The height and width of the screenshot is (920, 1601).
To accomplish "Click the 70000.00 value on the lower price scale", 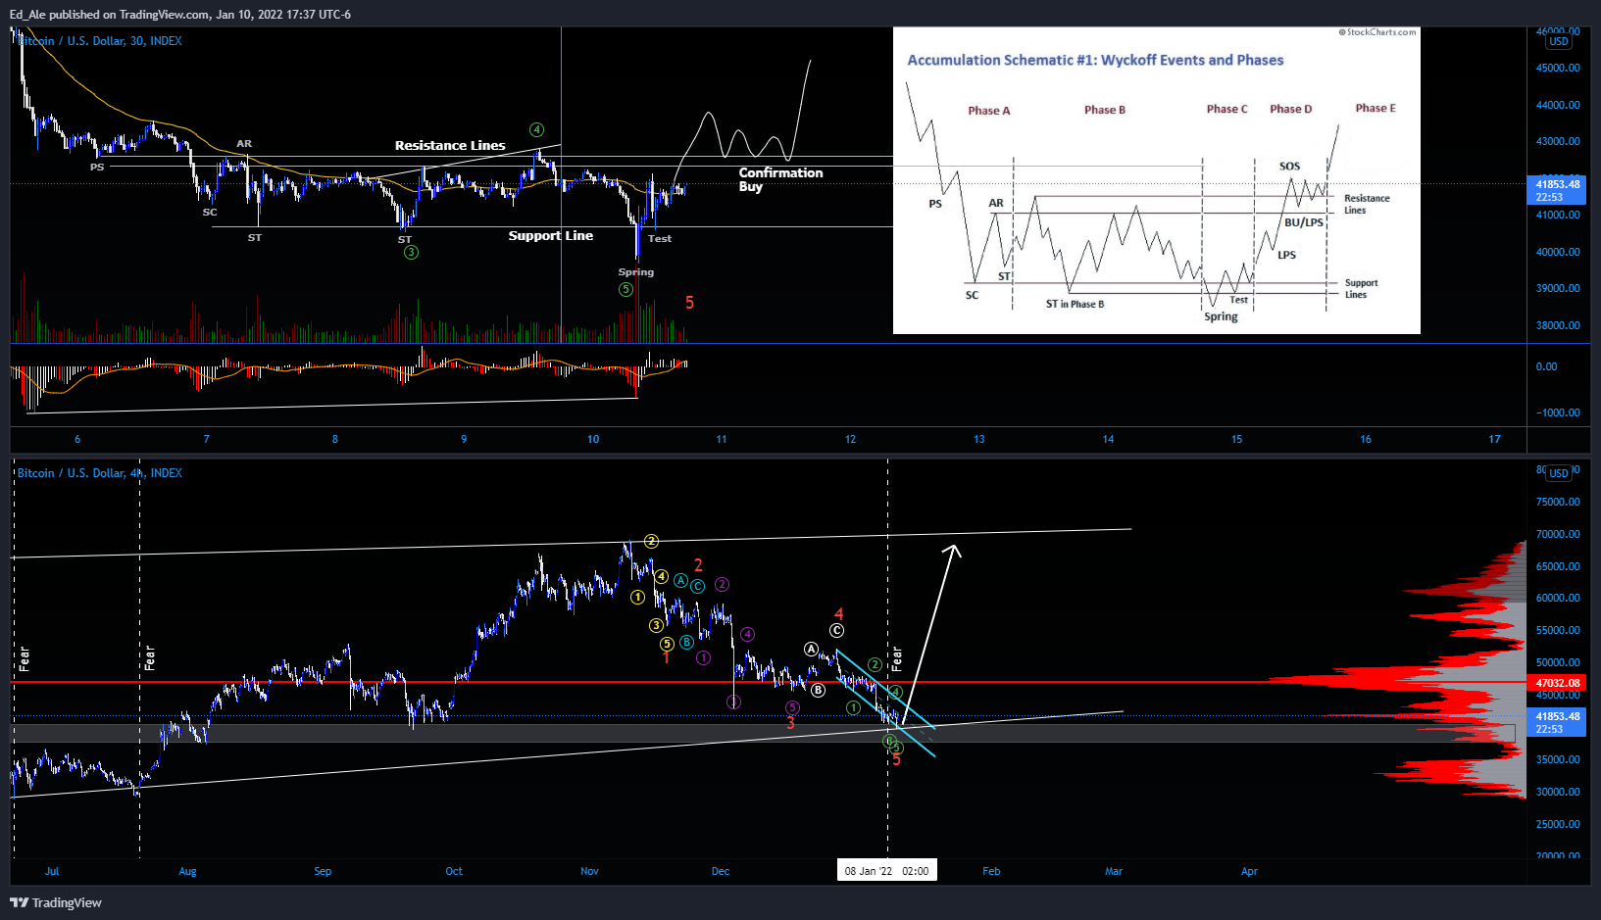I will (1558, 534).
